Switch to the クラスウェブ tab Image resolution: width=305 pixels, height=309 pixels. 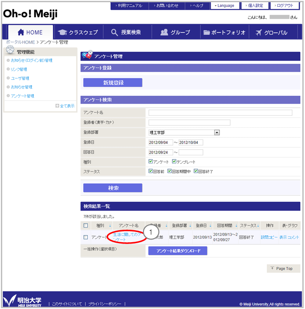pyautogui.click(x=79, y=32)
